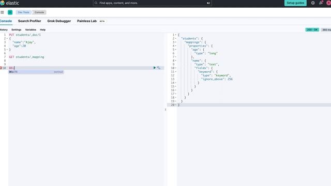Viewport: 331px width, 186px height.
Task: Go to the Dev Tools breadcrumb
Action: click(x=23, y=12)
